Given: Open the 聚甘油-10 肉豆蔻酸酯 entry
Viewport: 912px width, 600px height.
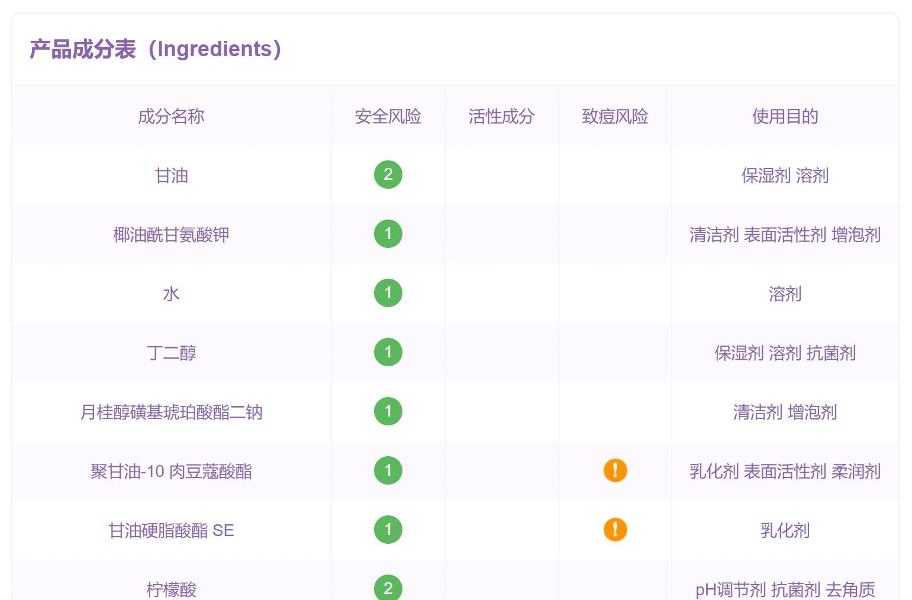Looking at the screenshot, I should (170, 471).
